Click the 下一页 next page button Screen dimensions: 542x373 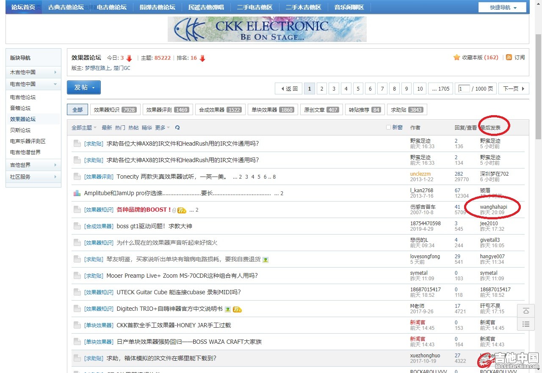click(514, 88)
